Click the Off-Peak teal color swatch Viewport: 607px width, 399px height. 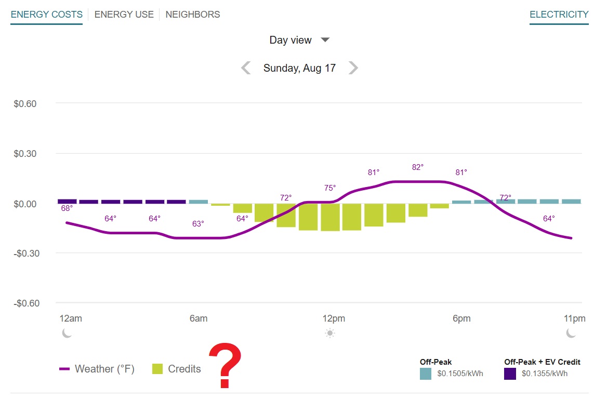(426, 374)
